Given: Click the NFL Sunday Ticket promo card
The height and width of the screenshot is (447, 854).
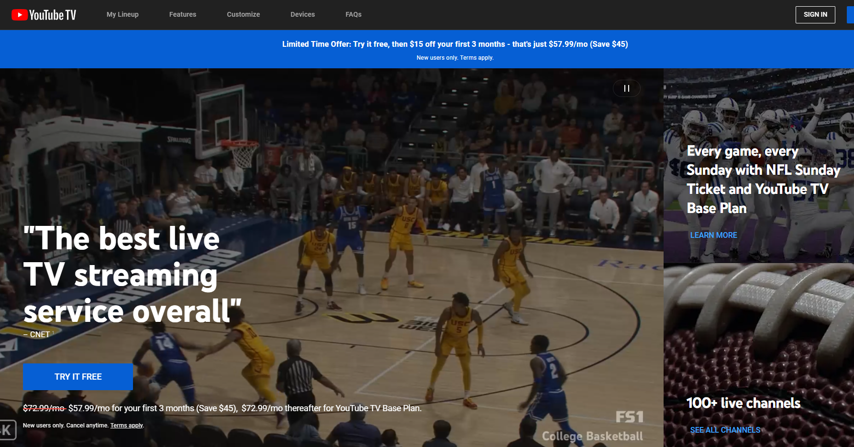Looking at the screenshot, I should [759, 165].
